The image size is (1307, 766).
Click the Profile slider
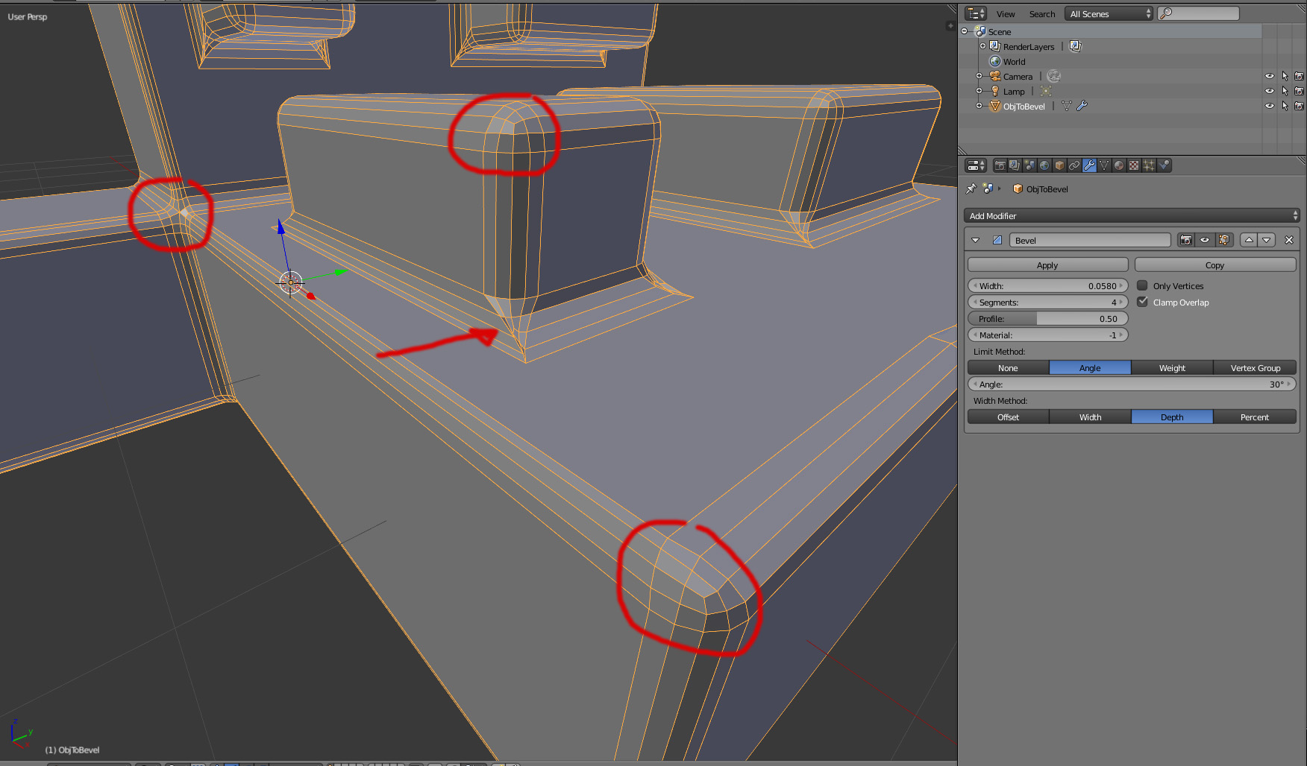click(x=1047, y=318)
